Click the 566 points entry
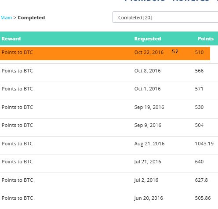218x209 pixels. pyautogui.click(x=199, y=71)
